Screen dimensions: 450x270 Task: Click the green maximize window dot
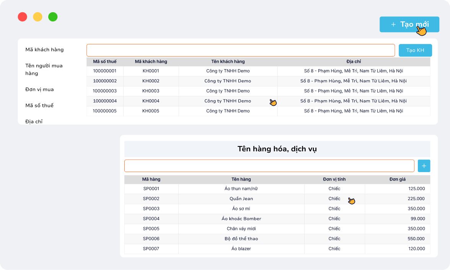click(53, 17)
